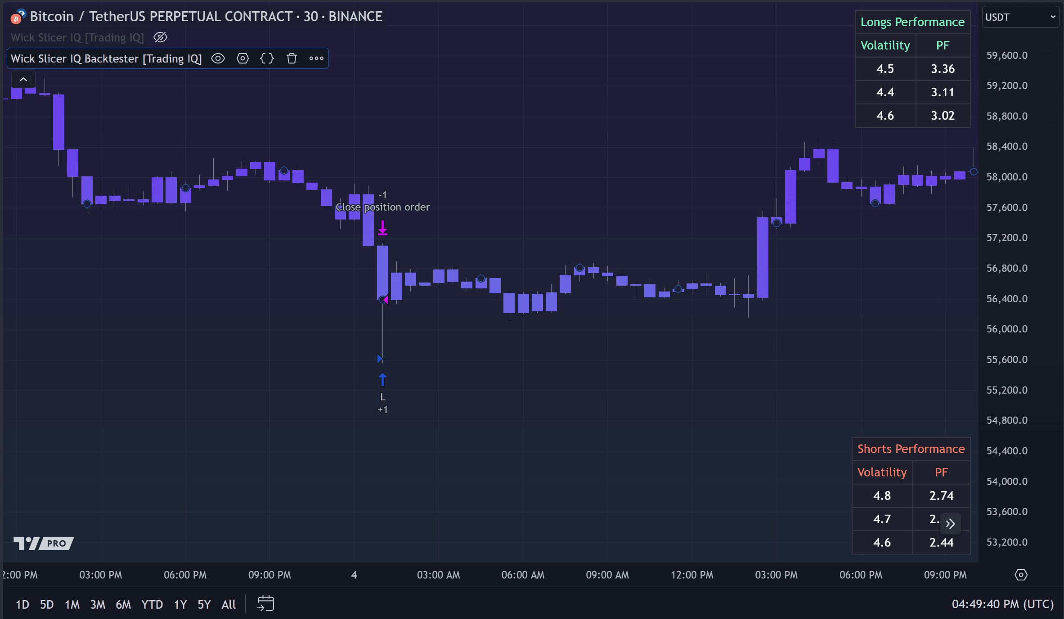Click the blue long entry up arrow marker
Viewport: 1064px width, 619px height.
tap(382, 380)
